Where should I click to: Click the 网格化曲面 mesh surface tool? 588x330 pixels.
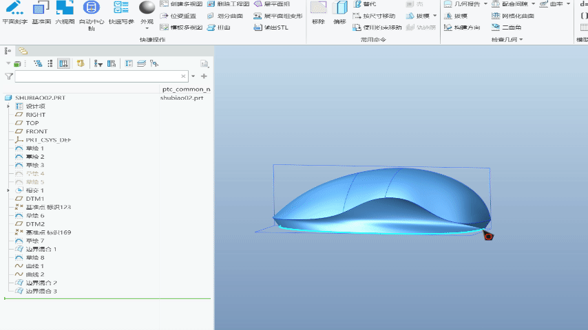[513, 16]
